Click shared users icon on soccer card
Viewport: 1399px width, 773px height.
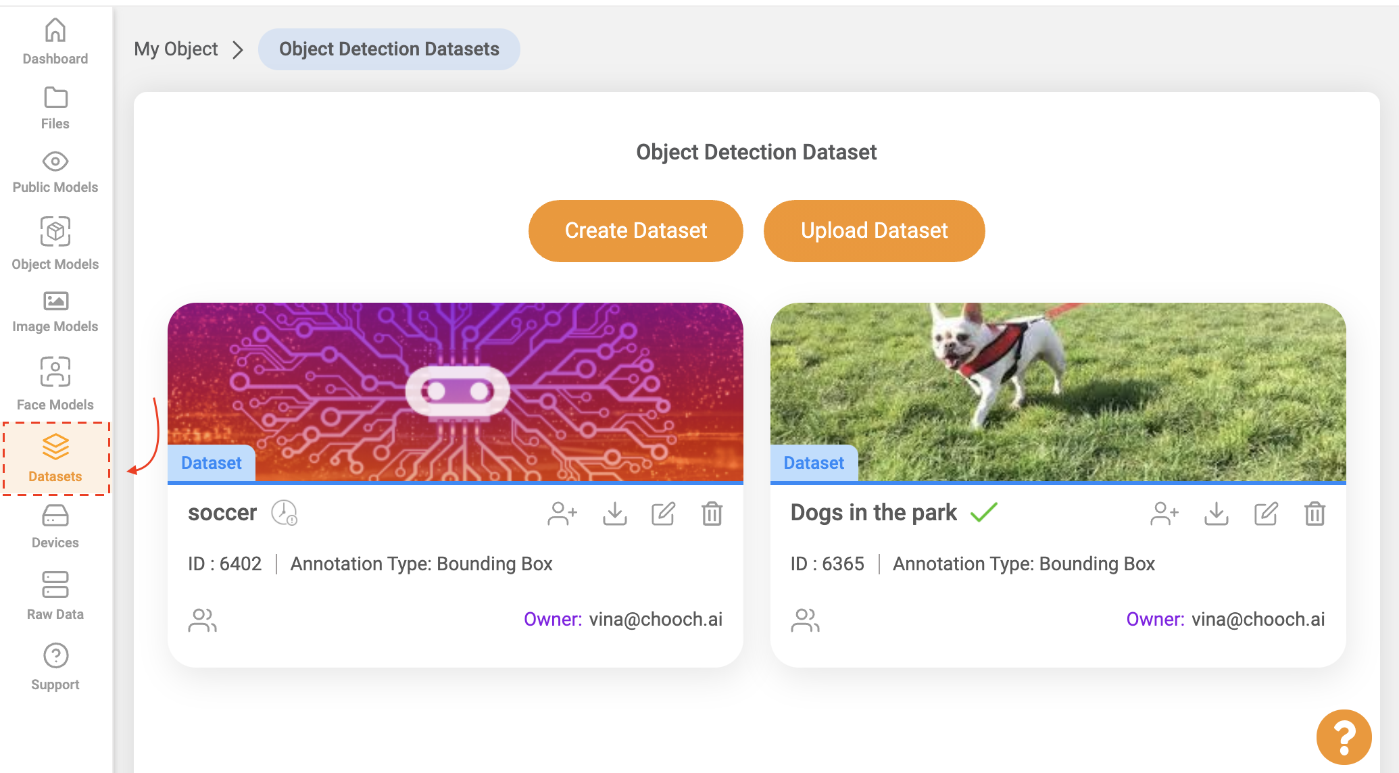(202, 620)
